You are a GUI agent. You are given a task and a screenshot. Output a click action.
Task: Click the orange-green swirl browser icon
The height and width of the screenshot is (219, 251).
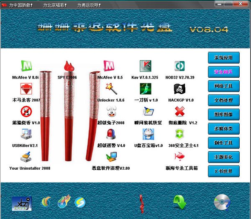[46, 202]
